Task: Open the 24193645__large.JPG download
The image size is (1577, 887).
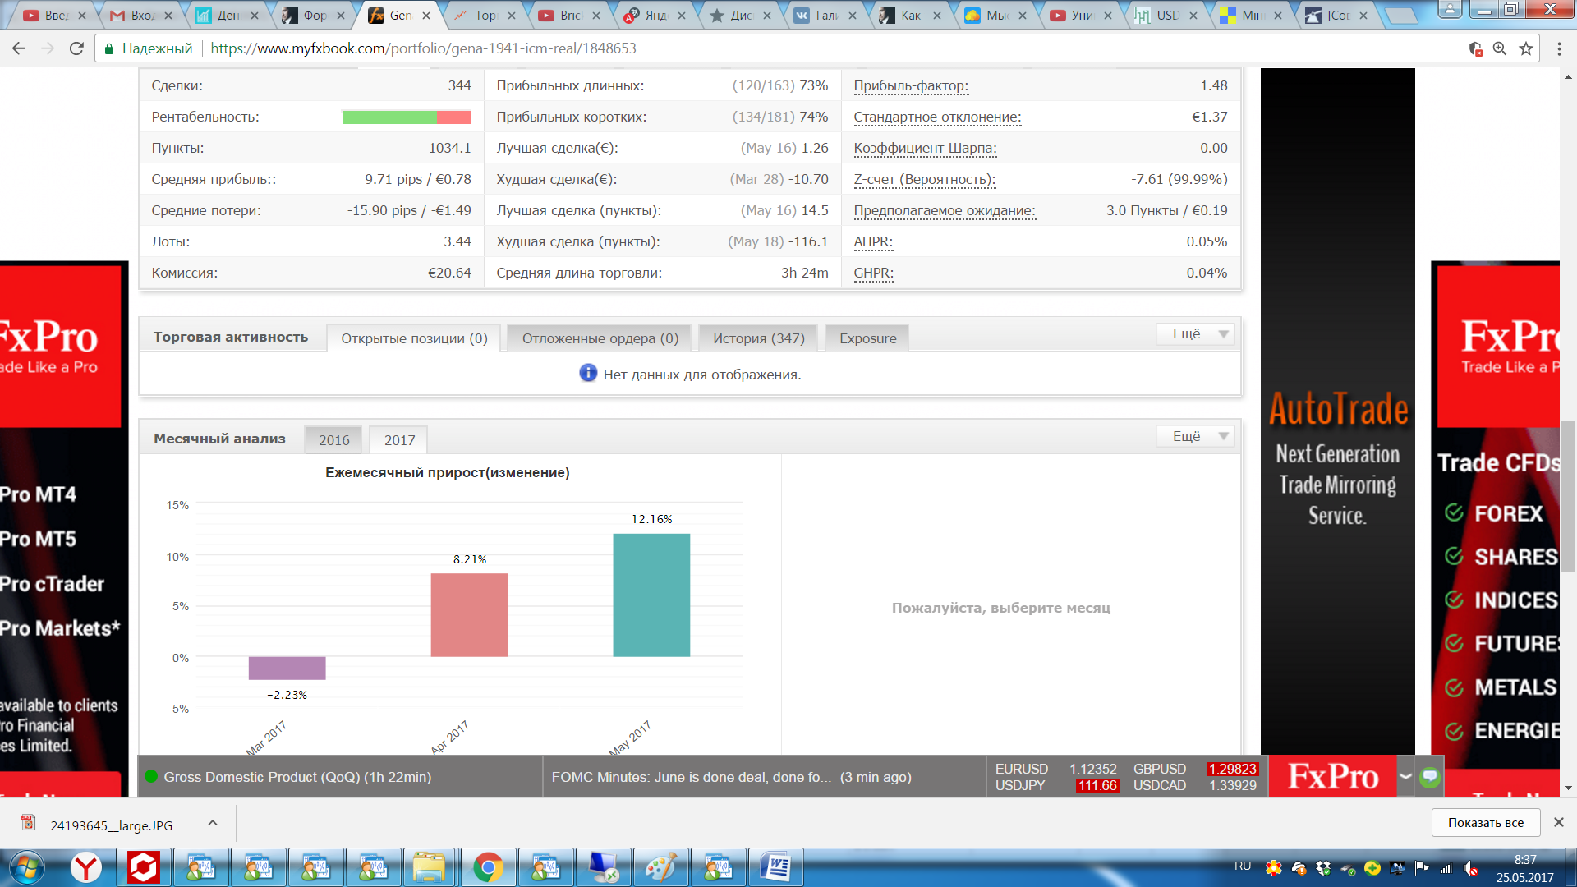Action: (x=111, y=825)
